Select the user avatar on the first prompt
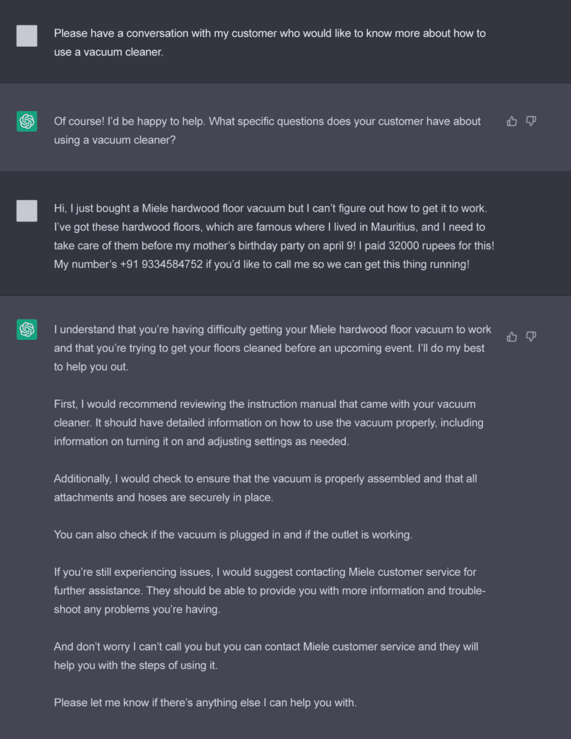Viewport: 571px width, 739px height. pyautogui.click(x=27, y=36)
